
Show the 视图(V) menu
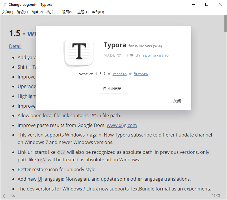(68, 12)
